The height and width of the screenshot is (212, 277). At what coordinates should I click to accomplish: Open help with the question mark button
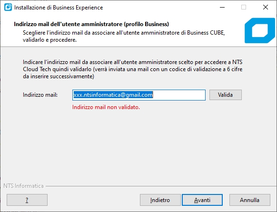[x=27, y=200]
